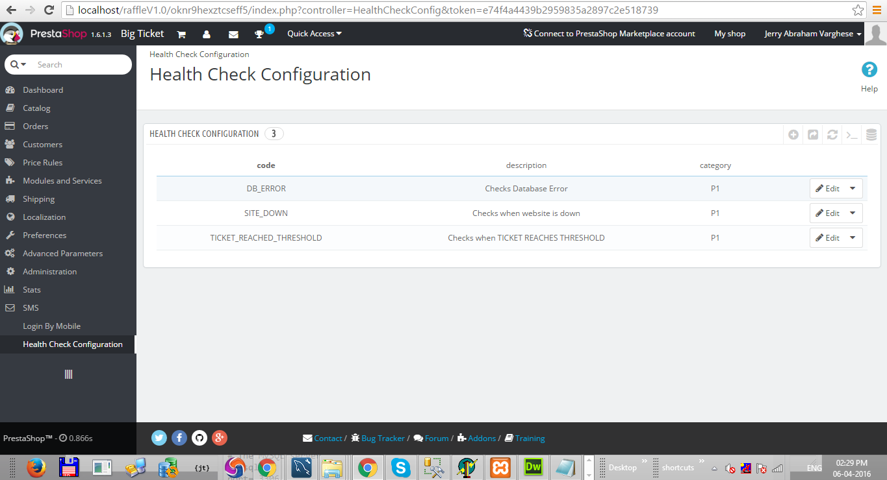Viewport: 887px width, 480px height.
Task: Click the envelope messages icon in header
Action: (233, 34)
